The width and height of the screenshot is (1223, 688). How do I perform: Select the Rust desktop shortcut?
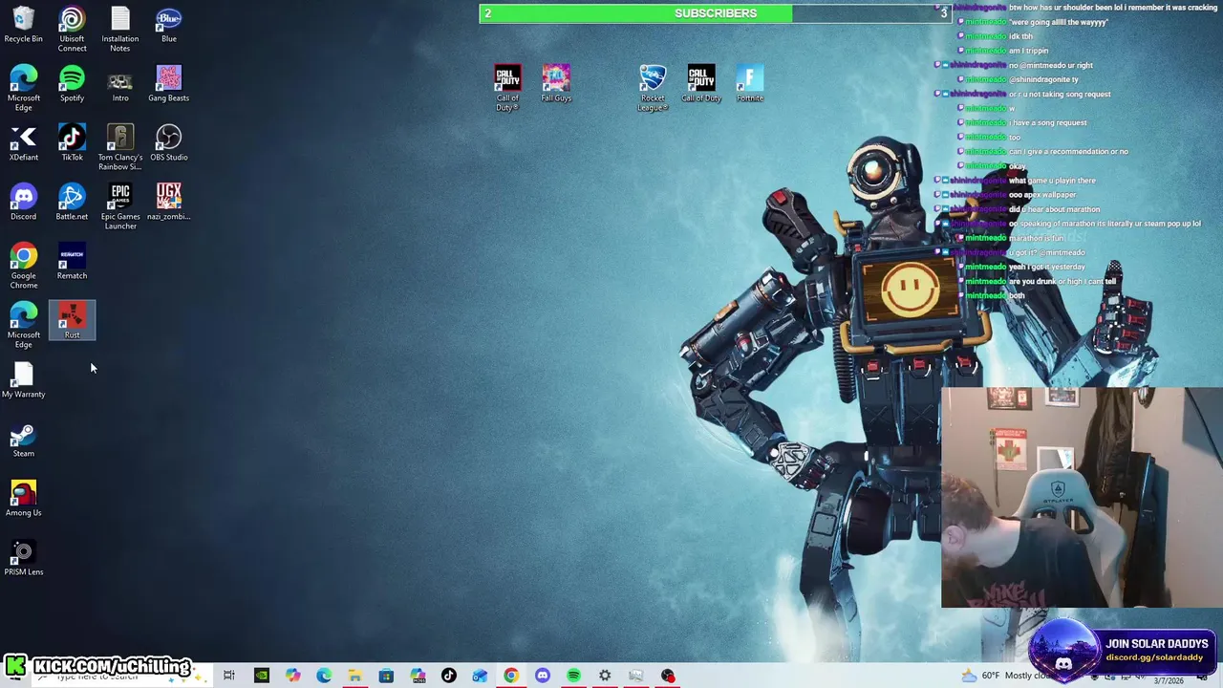72,321
